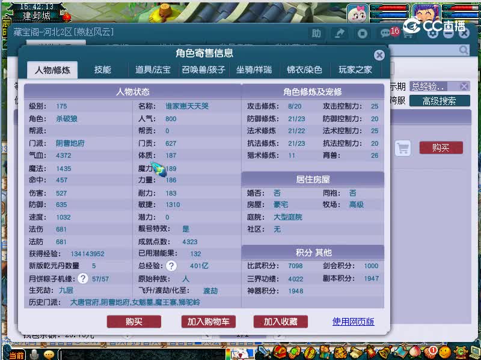Click the question mark beside 月饼粽子机缘
Image resolution: width=481 pixels, height=360 pixels.
coord(83,278)
